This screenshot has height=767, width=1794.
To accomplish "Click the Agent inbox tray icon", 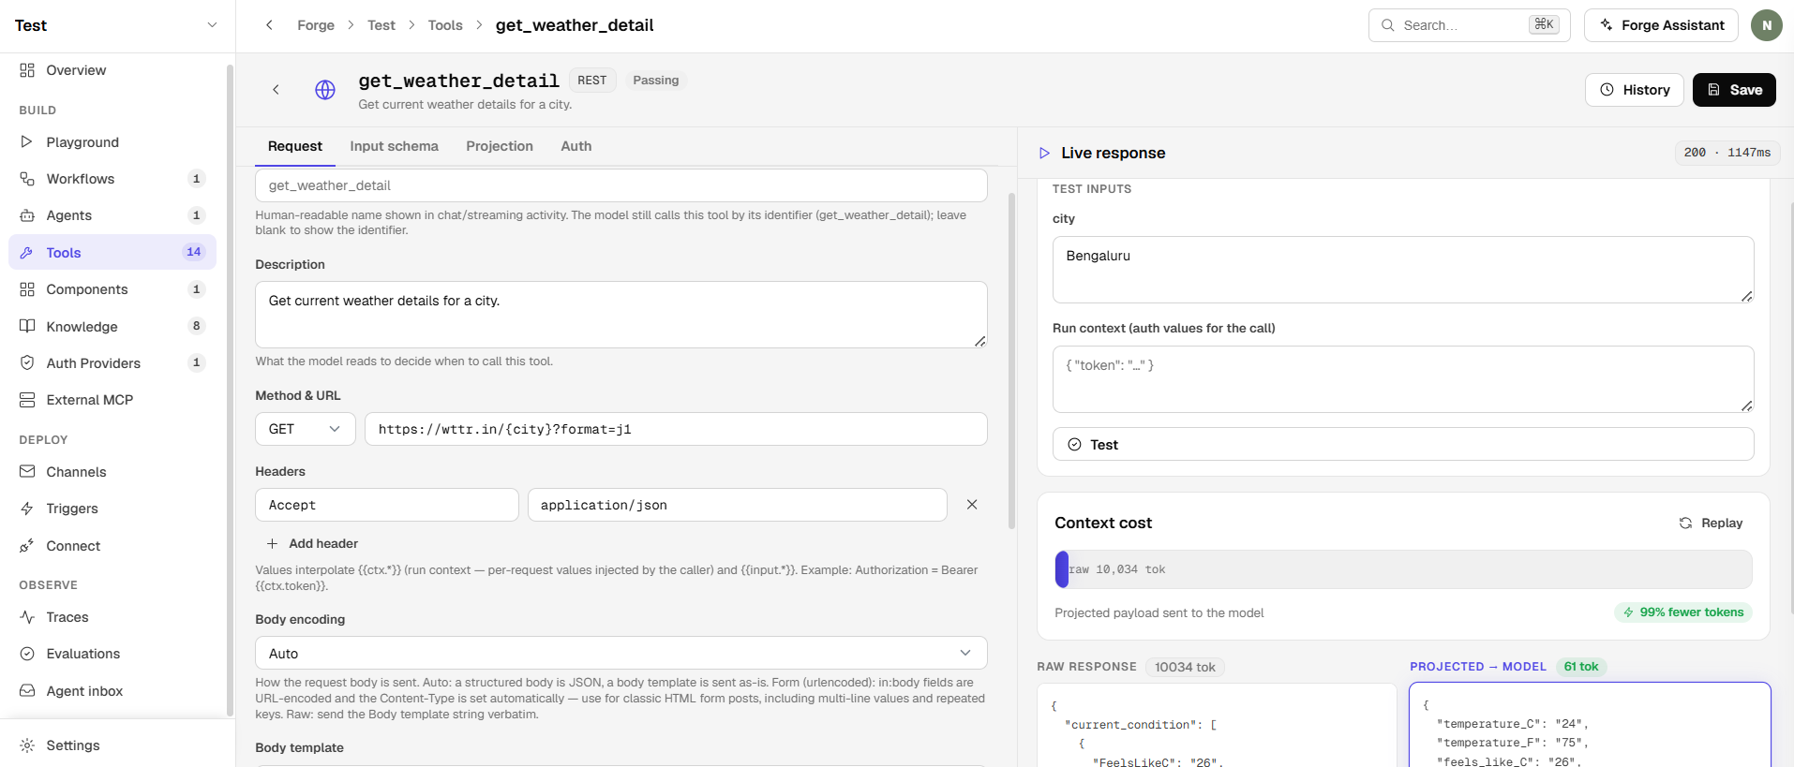I will coord(27,691).
